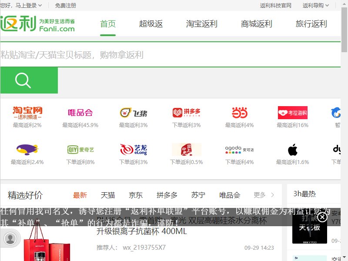Click the 最高返利16% text under 考拉海购

292,125
